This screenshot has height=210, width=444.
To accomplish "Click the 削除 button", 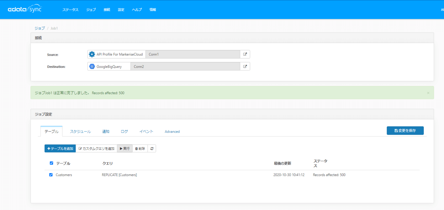I will point(140,148).
